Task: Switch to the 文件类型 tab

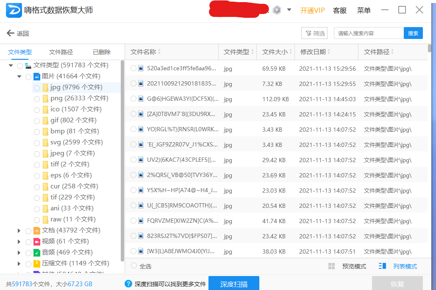Action: pos(20,52)
